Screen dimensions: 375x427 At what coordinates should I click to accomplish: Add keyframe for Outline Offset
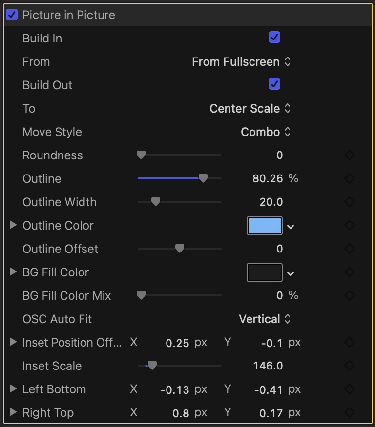(x=349, y=249)
